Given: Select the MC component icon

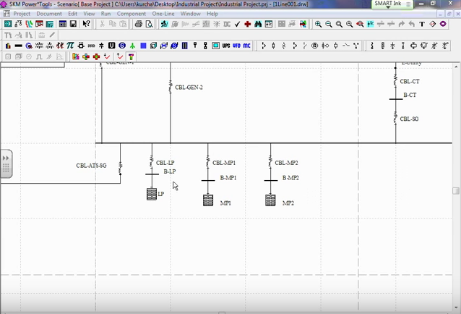Looking at the screenshot, I should pyautogui.click(x=246, y=46).
